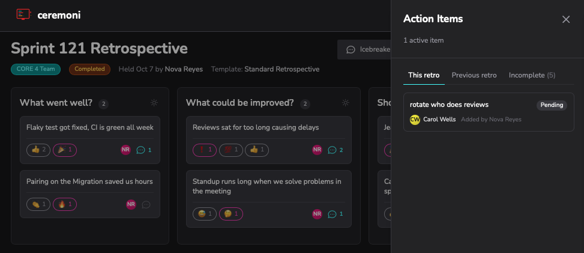Viewport: 584px width, 253px height.
Task: Click 'Pairing on the Migration saved us hours' text
Action: point(89,181)
